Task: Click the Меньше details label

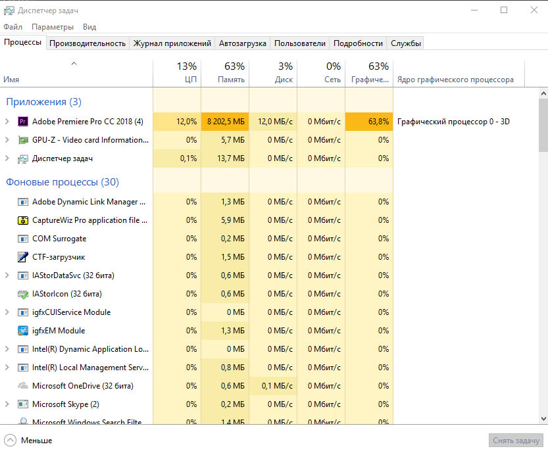Action: 36,441
